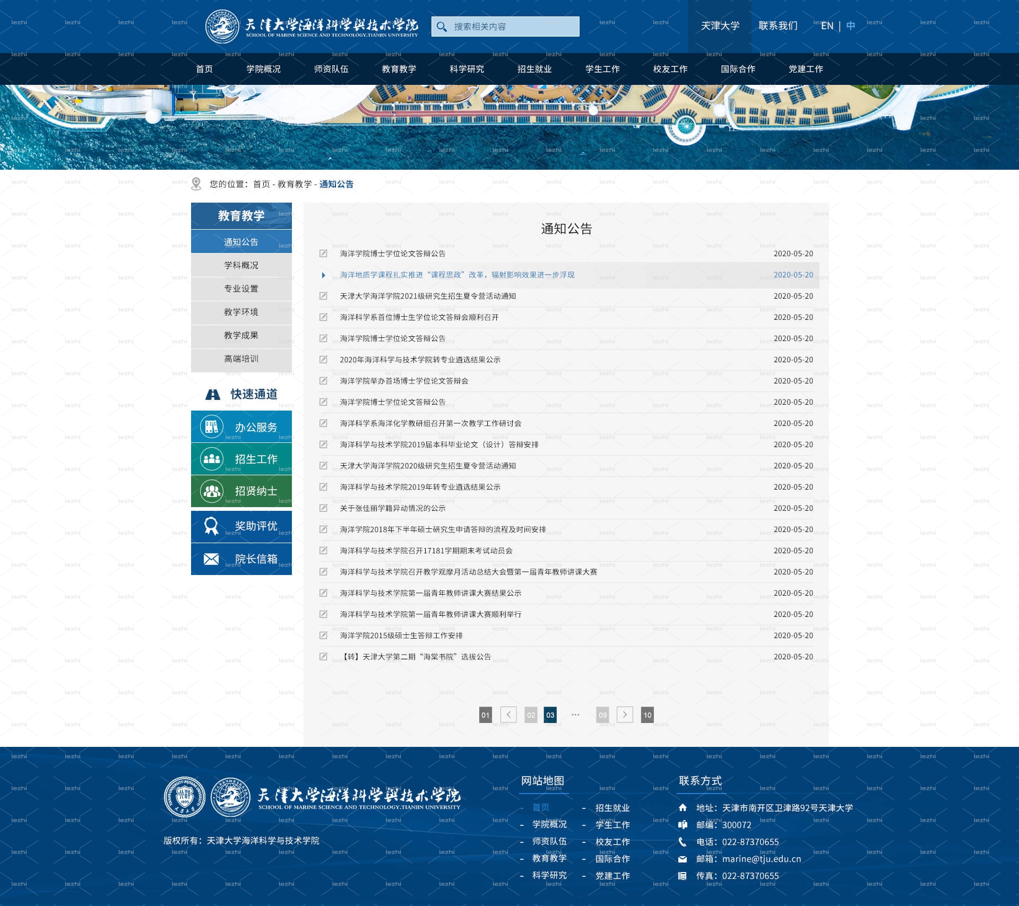Open 办公服务 quick channel icon
Screen dimensions: 1019x906
click(x=211, y=426)
